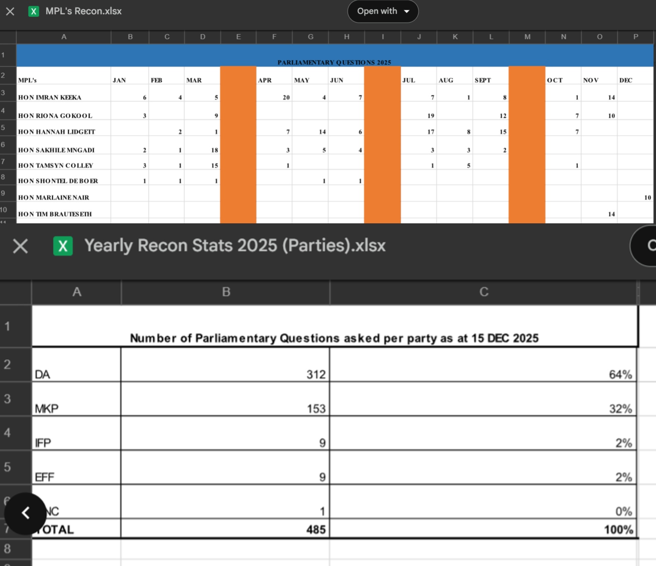656x566 pixels.
Task: Select column M header in the MPL's sheet
Action: tap(527, 37)
